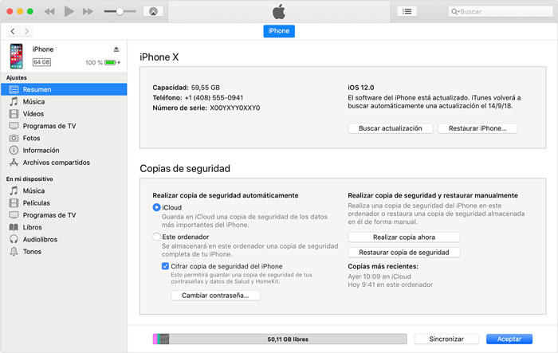Image resolution: width=558 pixels, height=353 pixels.
Task: Toggle Cifrar copia de seguridad del iPhone
Action: tap(165, 266)
